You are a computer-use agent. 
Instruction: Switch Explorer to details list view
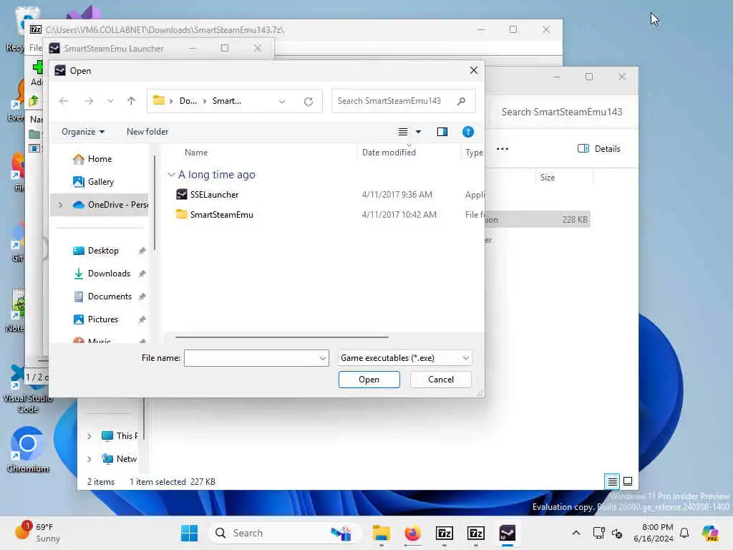tap(612, 481)
